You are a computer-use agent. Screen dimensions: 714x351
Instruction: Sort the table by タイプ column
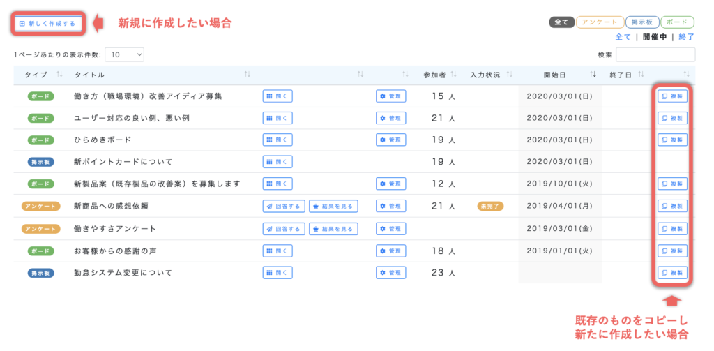pos(59,75)
